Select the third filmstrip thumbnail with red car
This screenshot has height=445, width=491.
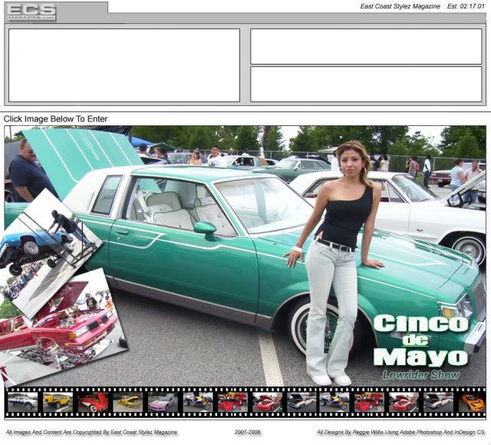pos(92,402)
